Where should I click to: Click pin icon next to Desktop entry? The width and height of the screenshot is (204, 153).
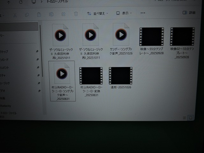point(37,51)
